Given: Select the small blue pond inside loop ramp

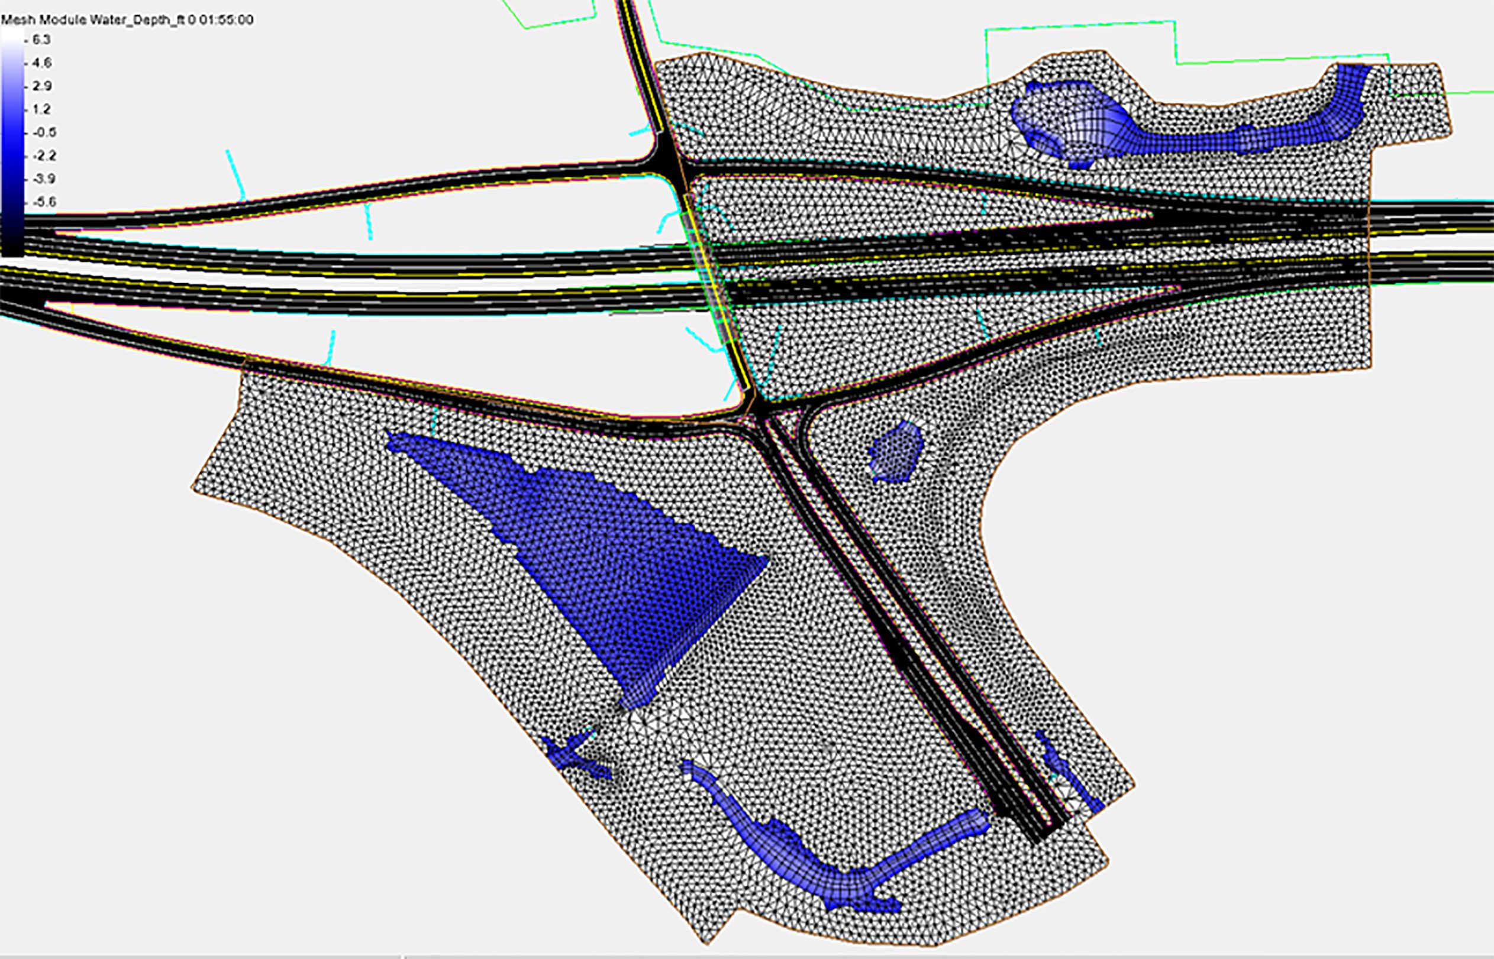Looking at the screenshot, I should [x=897, y=452].
